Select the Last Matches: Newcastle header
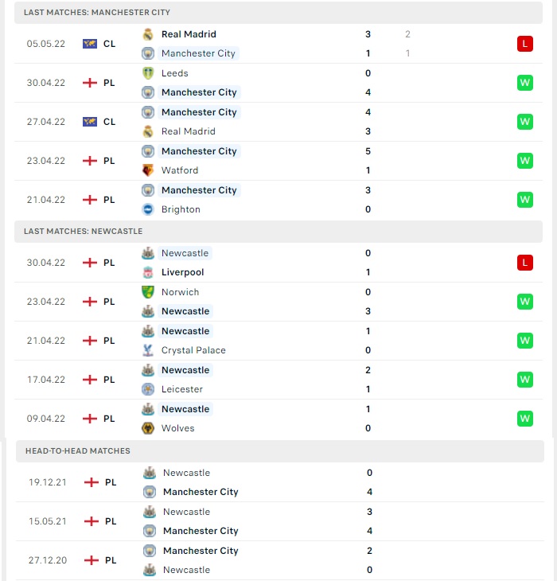557x581 pixels. tap(278, 232)
